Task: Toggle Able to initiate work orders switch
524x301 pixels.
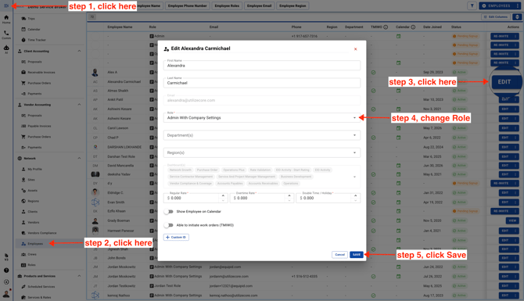Action: point(169,225)
